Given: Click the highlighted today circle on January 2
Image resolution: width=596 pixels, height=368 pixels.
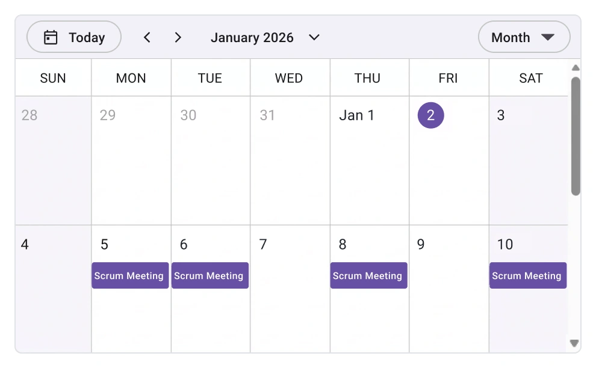Looking at the screenshot, I should tap(430, 115).
